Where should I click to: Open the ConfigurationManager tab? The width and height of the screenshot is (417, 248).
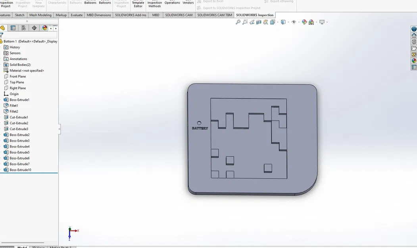(x=23, y=29)
